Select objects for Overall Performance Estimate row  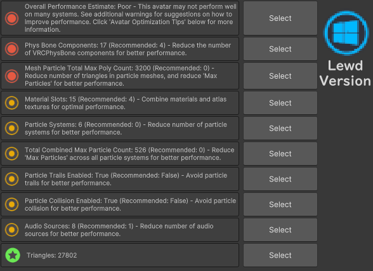point(280,18)
